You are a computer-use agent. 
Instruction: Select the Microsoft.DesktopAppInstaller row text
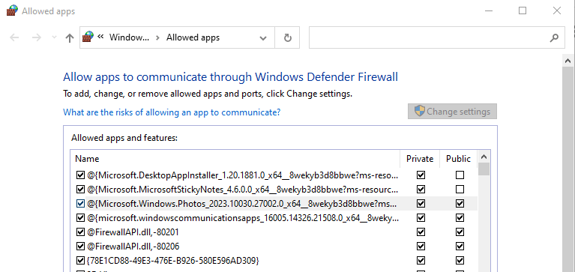tap(243, 175)
